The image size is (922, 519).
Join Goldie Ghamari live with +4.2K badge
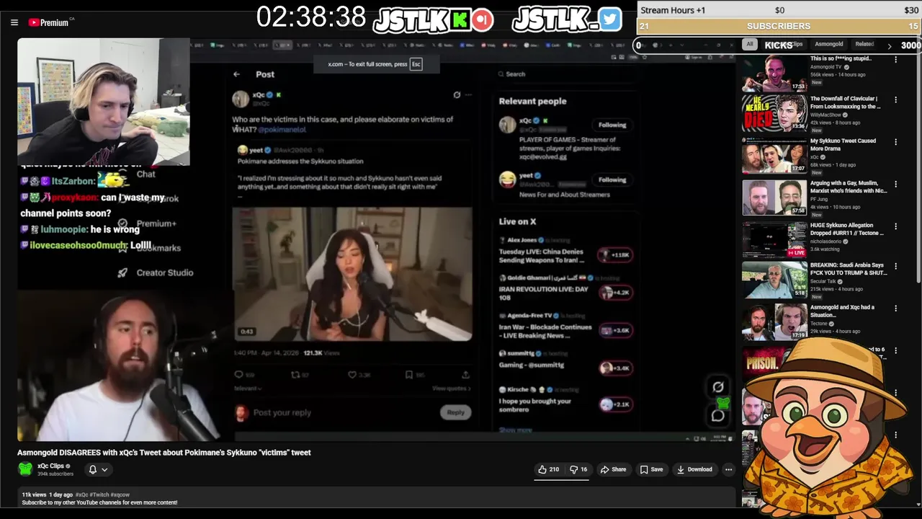614,292
